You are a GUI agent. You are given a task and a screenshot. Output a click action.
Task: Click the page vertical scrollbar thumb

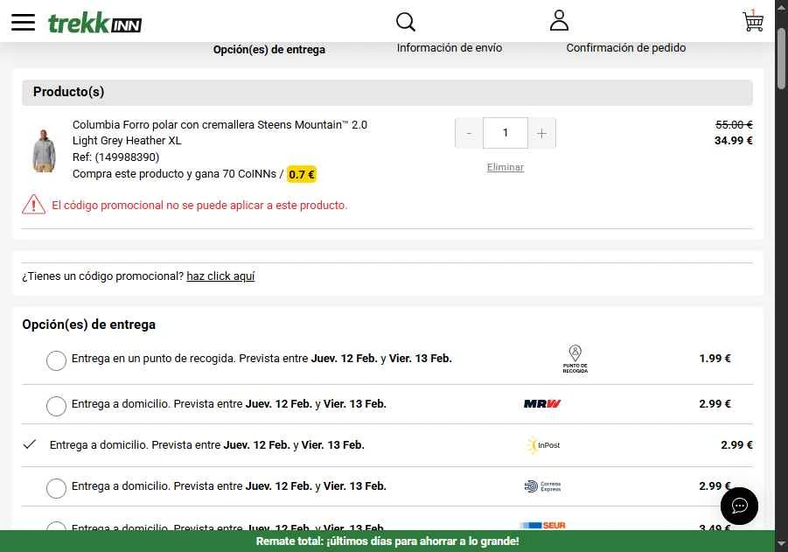click(781, 59)
